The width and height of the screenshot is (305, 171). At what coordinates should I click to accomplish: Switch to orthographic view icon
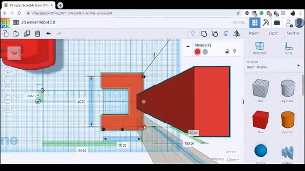pos(8,109)
